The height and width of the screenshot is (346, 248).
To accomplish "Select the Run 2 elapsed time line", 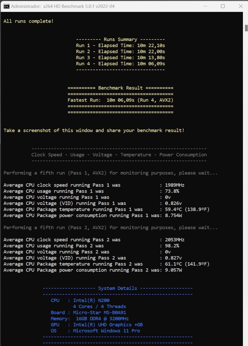I will [121, 51].
